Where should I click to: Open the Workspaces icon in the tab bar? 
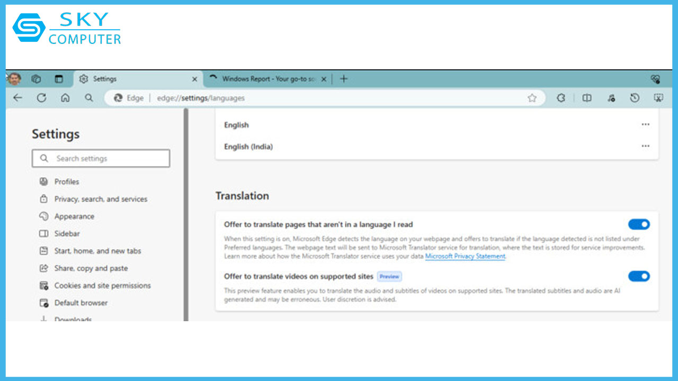pos(36,79)
